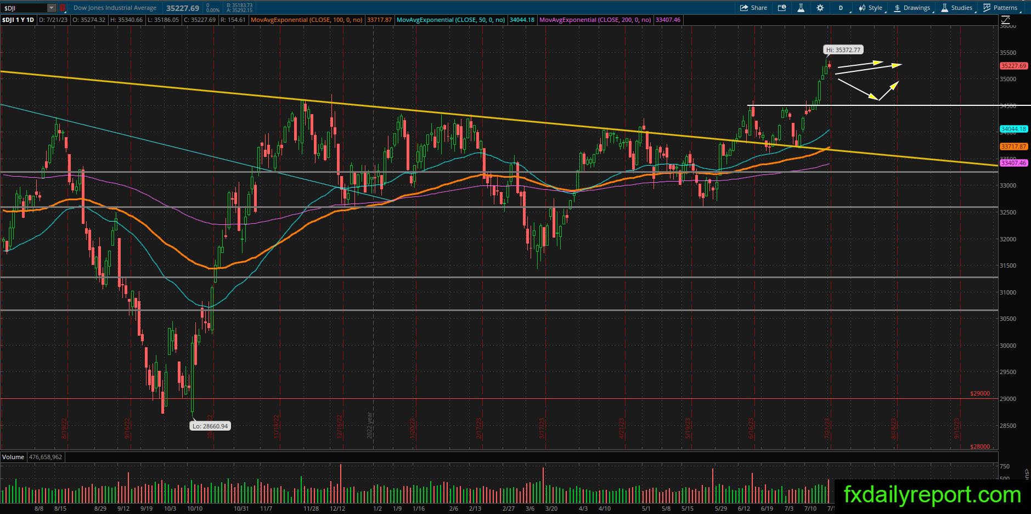
Task: Click the $DJI symbol input field
Action: (x=24, y=8)
